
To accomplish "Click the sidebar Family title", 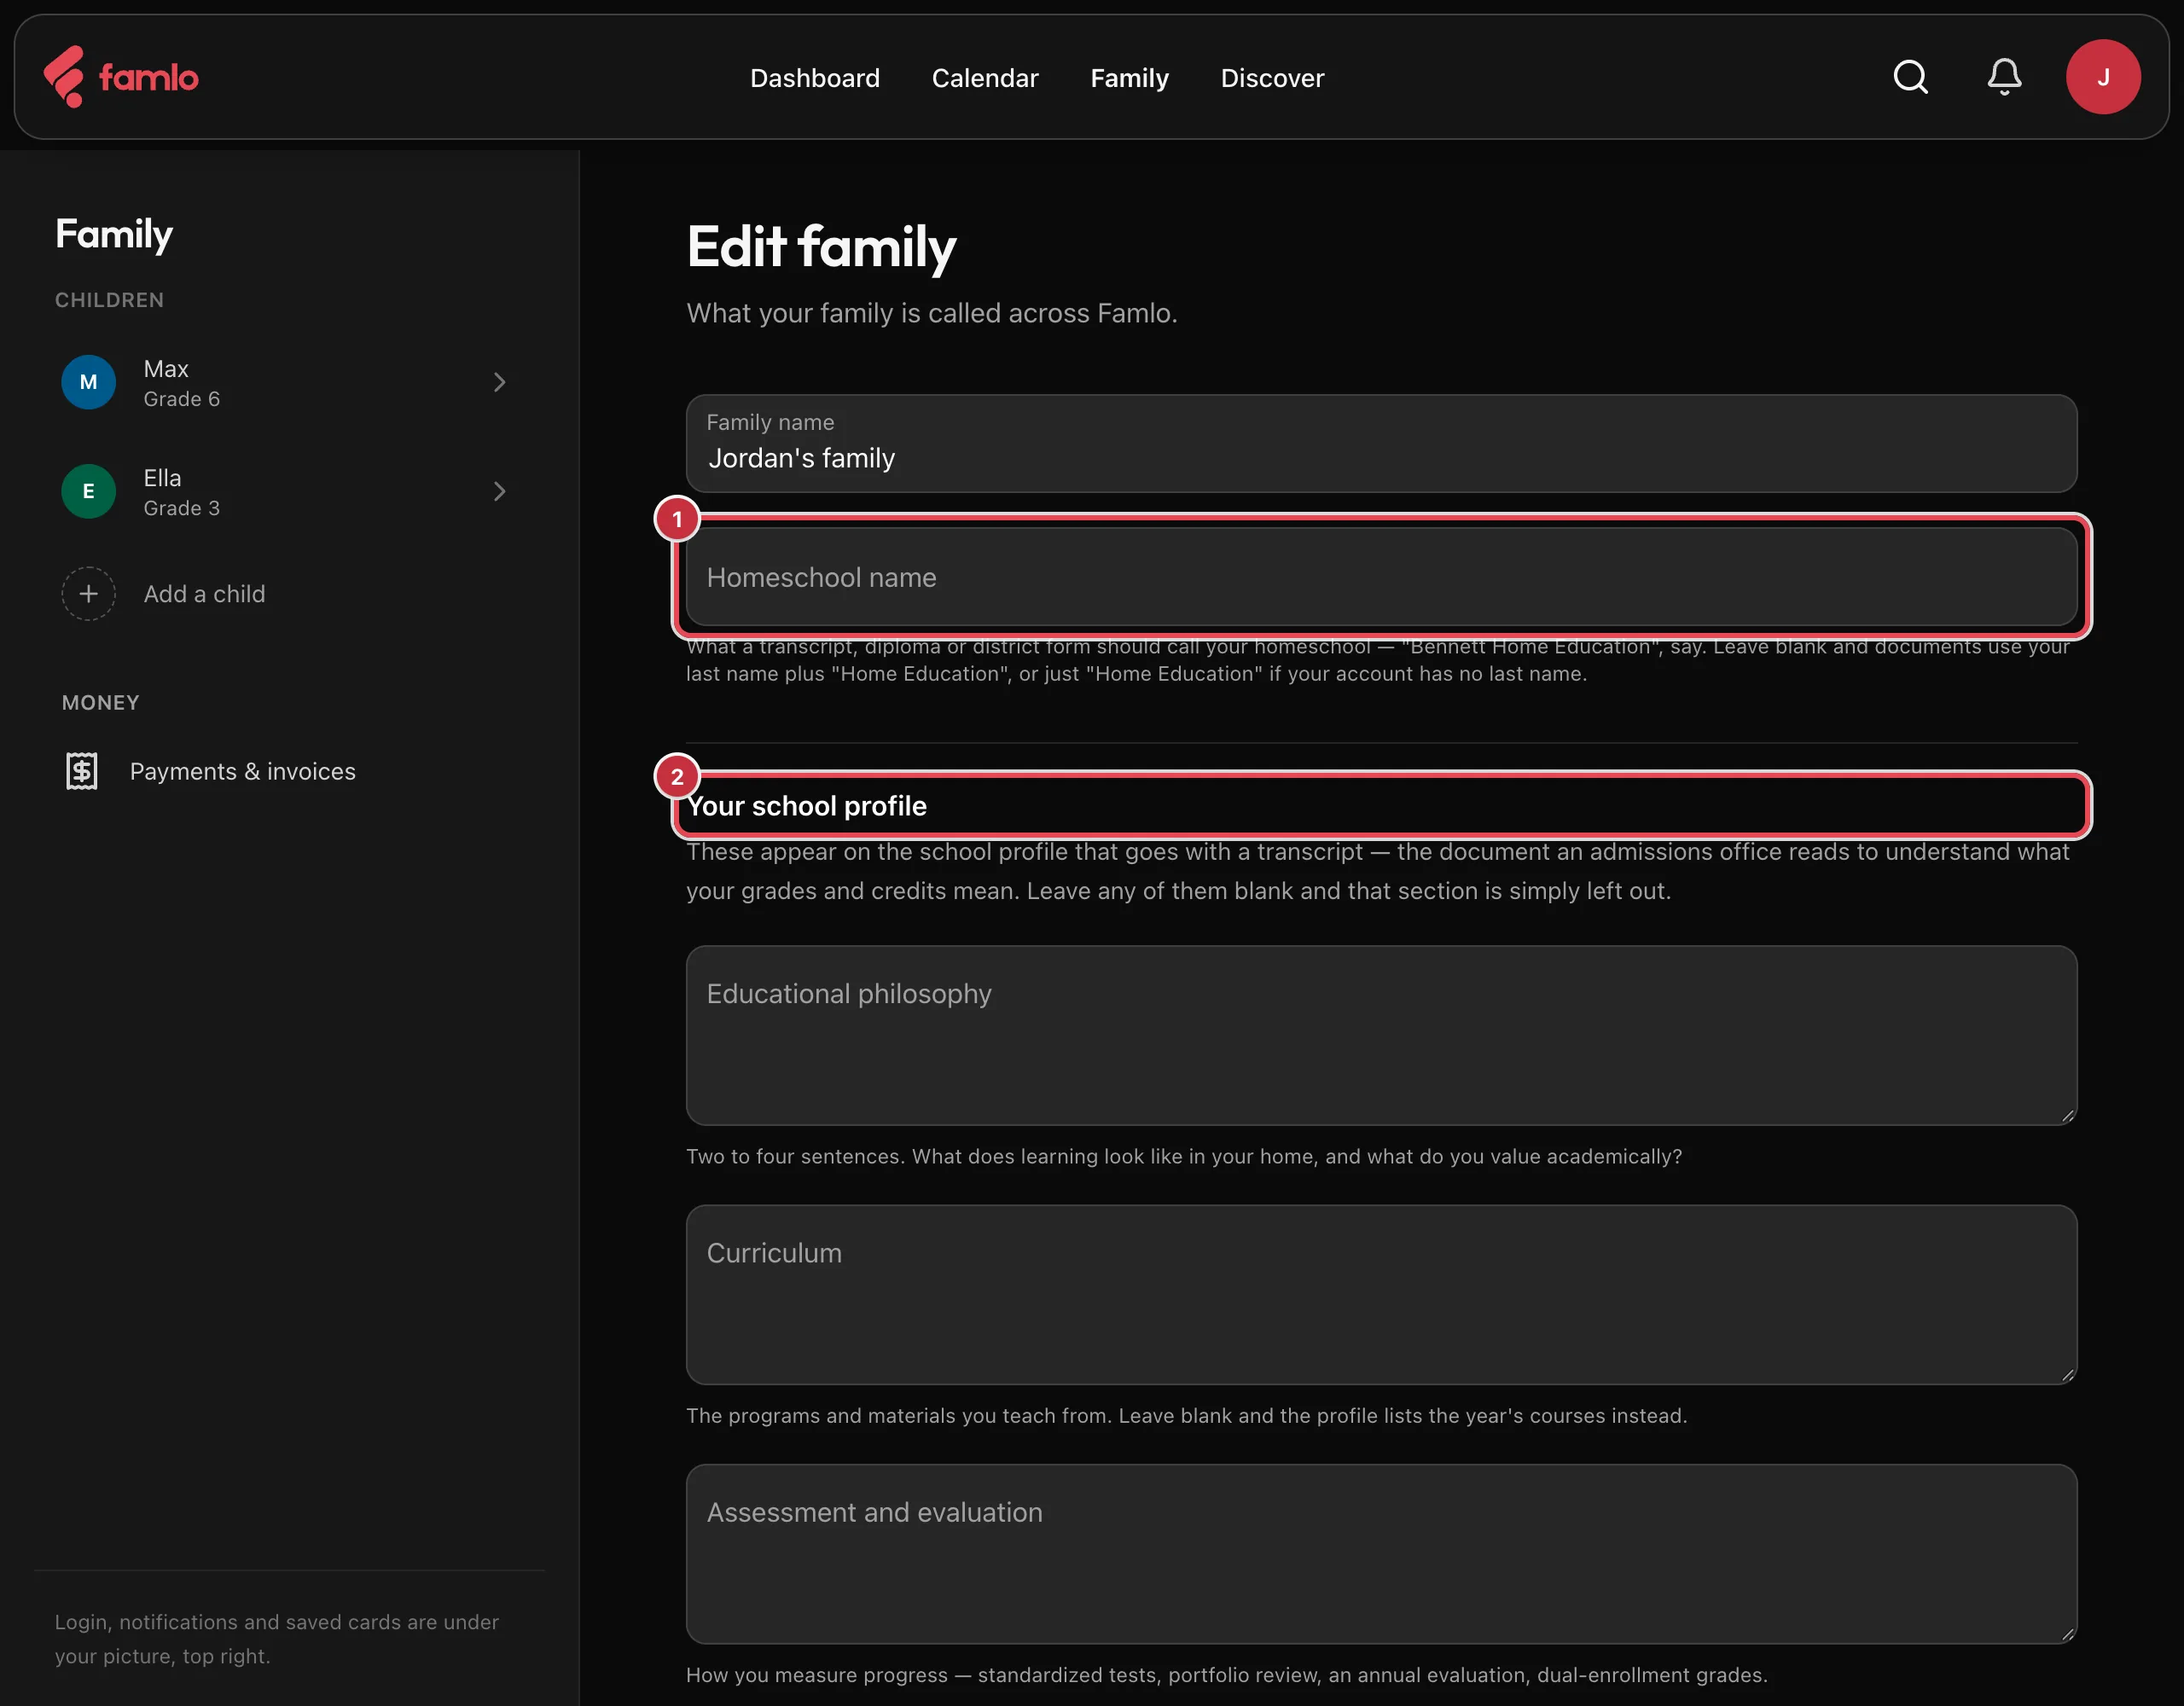I will [x=114, y=234].
